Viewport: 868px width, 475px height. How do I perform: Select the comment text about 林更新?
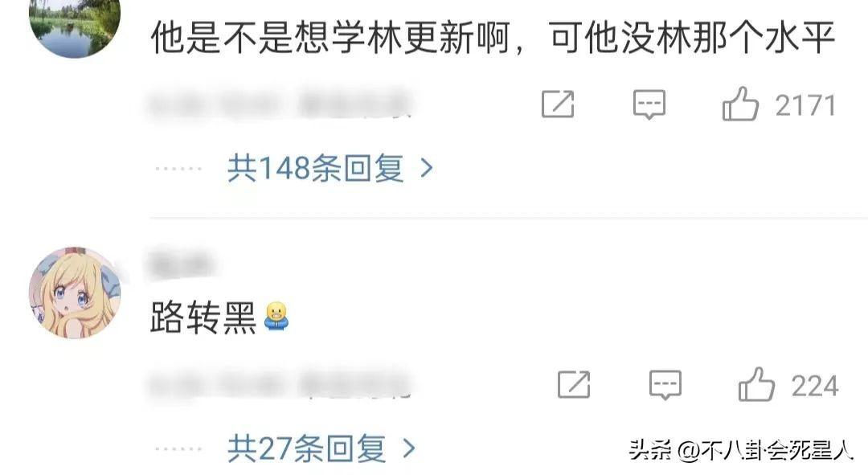(492, 38)
